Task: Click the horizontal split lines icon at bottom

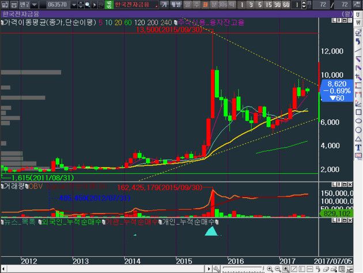Action: (x=310, y=269)
